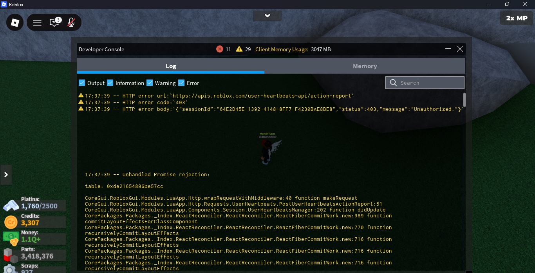Image resolution: width=535 pixels, height=273 pixels.
Task: Click the Platina bar icon
Action: click(x=11, y=205)
